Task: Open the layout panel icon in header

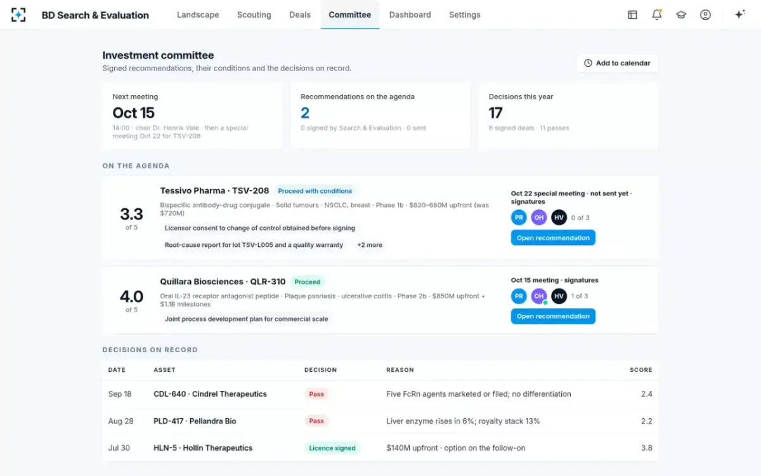Action: 632,15
